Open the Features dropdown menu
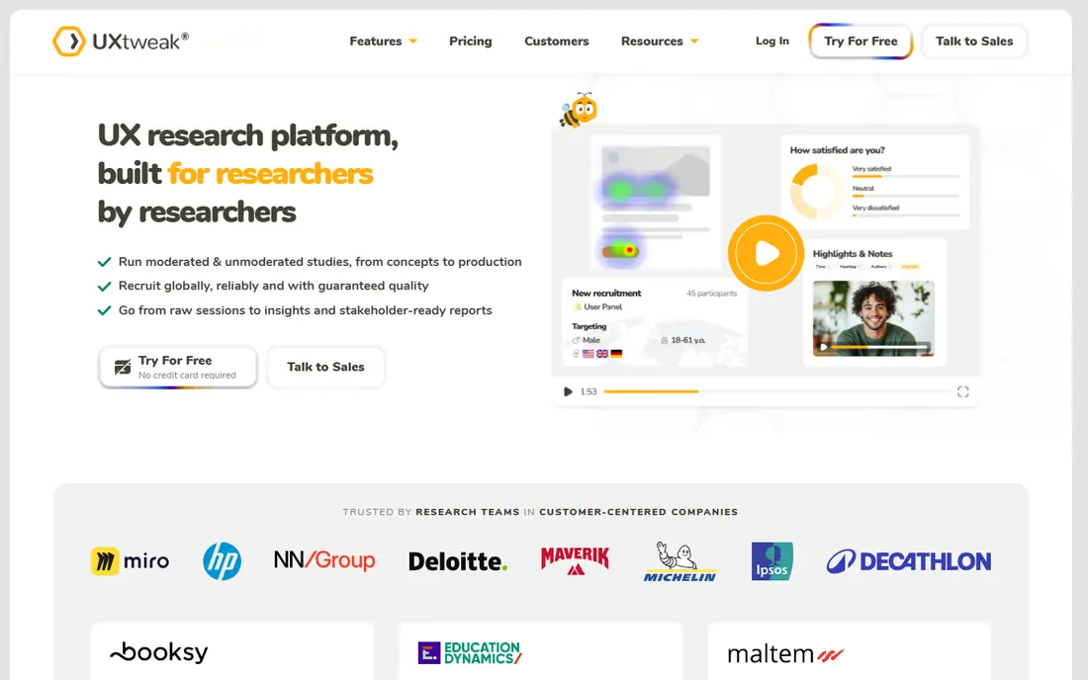Viewport: 1088px width, 680px height. tap(383, 41)
